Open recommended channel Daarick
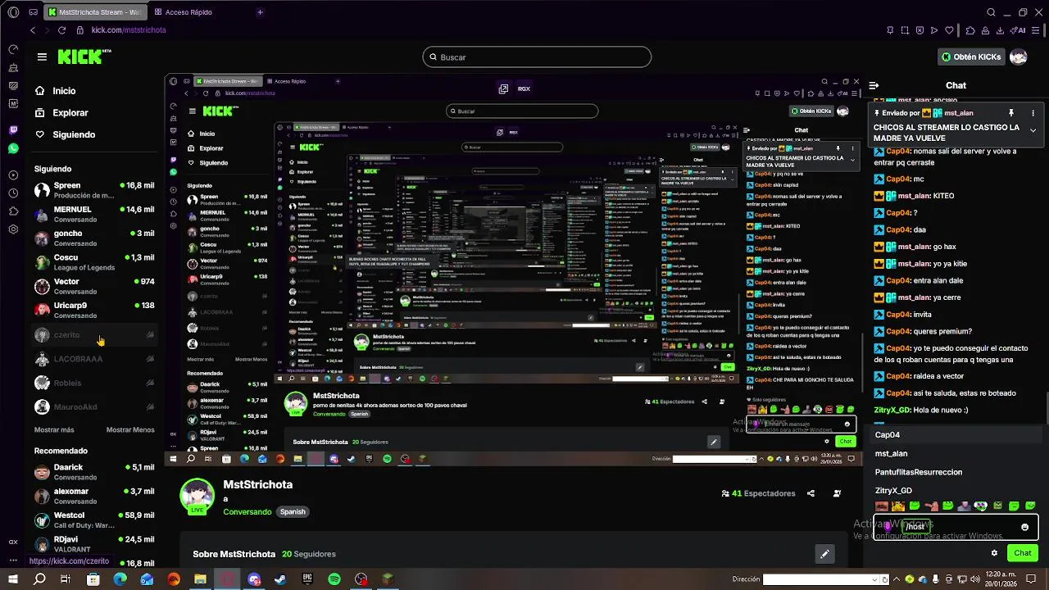This screenshot has height=590, width=1049. click(94, 472)
